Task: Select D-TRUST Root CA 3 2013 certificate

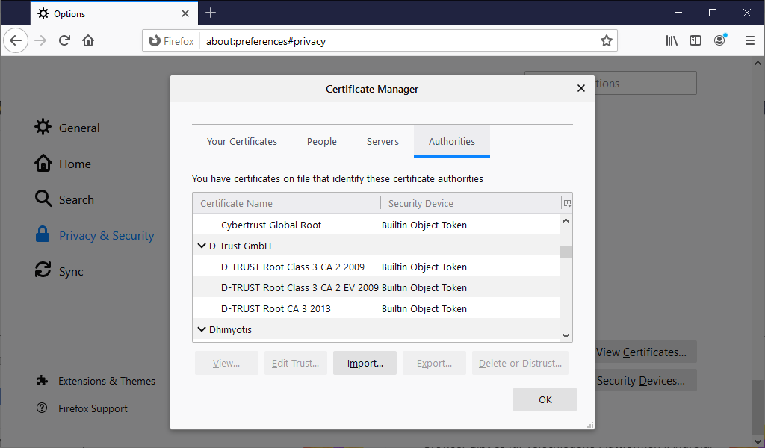Action: (x=276, y=308)
